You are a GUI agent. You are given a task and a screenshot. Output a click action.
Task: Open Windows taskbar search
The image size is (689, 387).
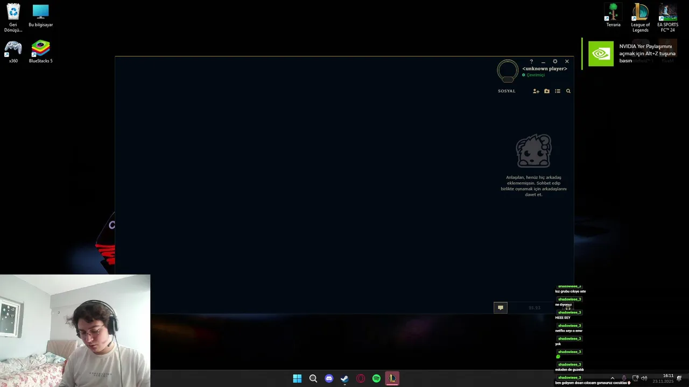coord(313,378)
